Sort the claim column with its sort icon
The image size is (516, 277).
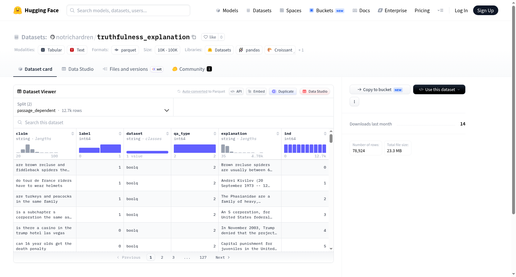[73, 134]
